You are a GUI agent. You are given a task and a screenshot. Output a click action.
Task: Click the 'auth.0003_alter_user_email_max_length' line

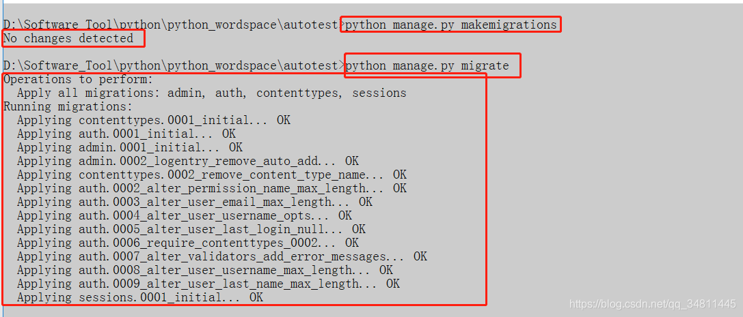tap(195, 202)
